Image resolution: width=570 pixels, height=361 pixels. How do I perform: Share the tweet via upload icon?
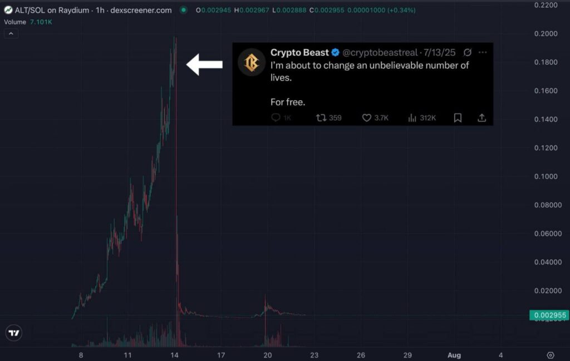pos(482,118)
